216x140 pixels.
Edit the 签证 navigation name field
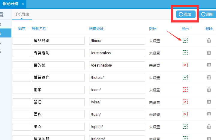(58, 102)
